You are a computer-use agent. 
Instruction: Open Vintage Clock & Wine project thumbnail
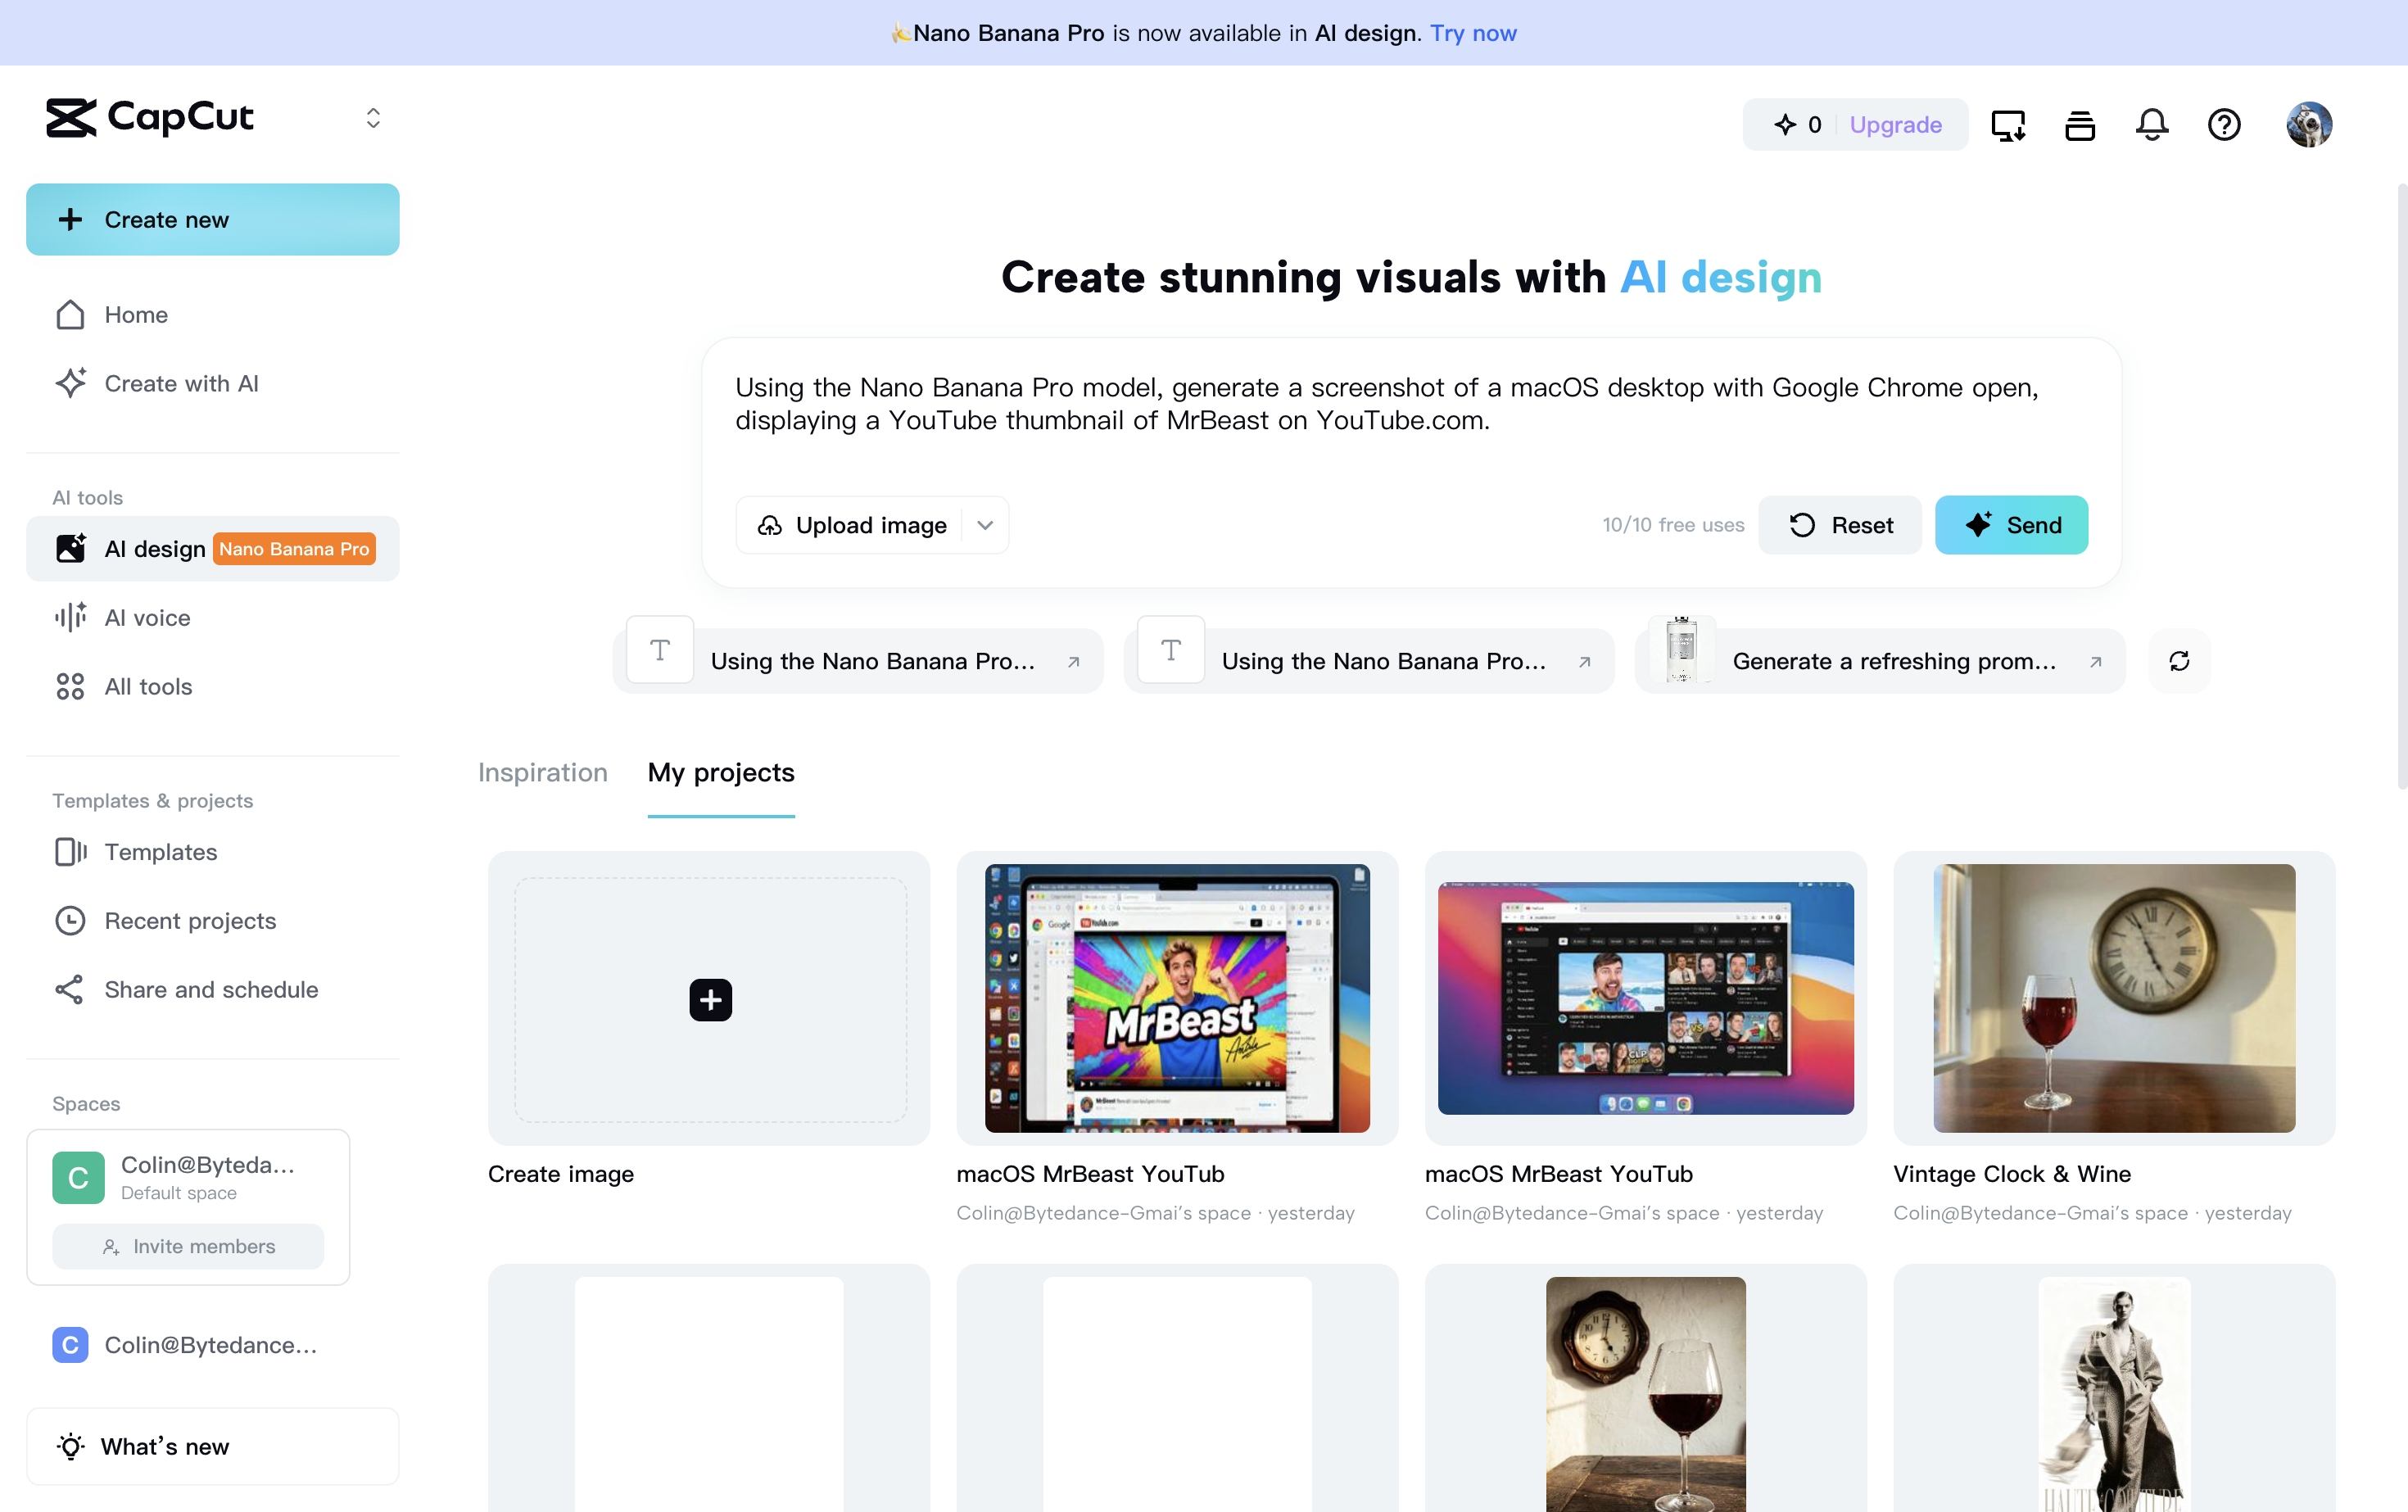[x=2114, y=999]
